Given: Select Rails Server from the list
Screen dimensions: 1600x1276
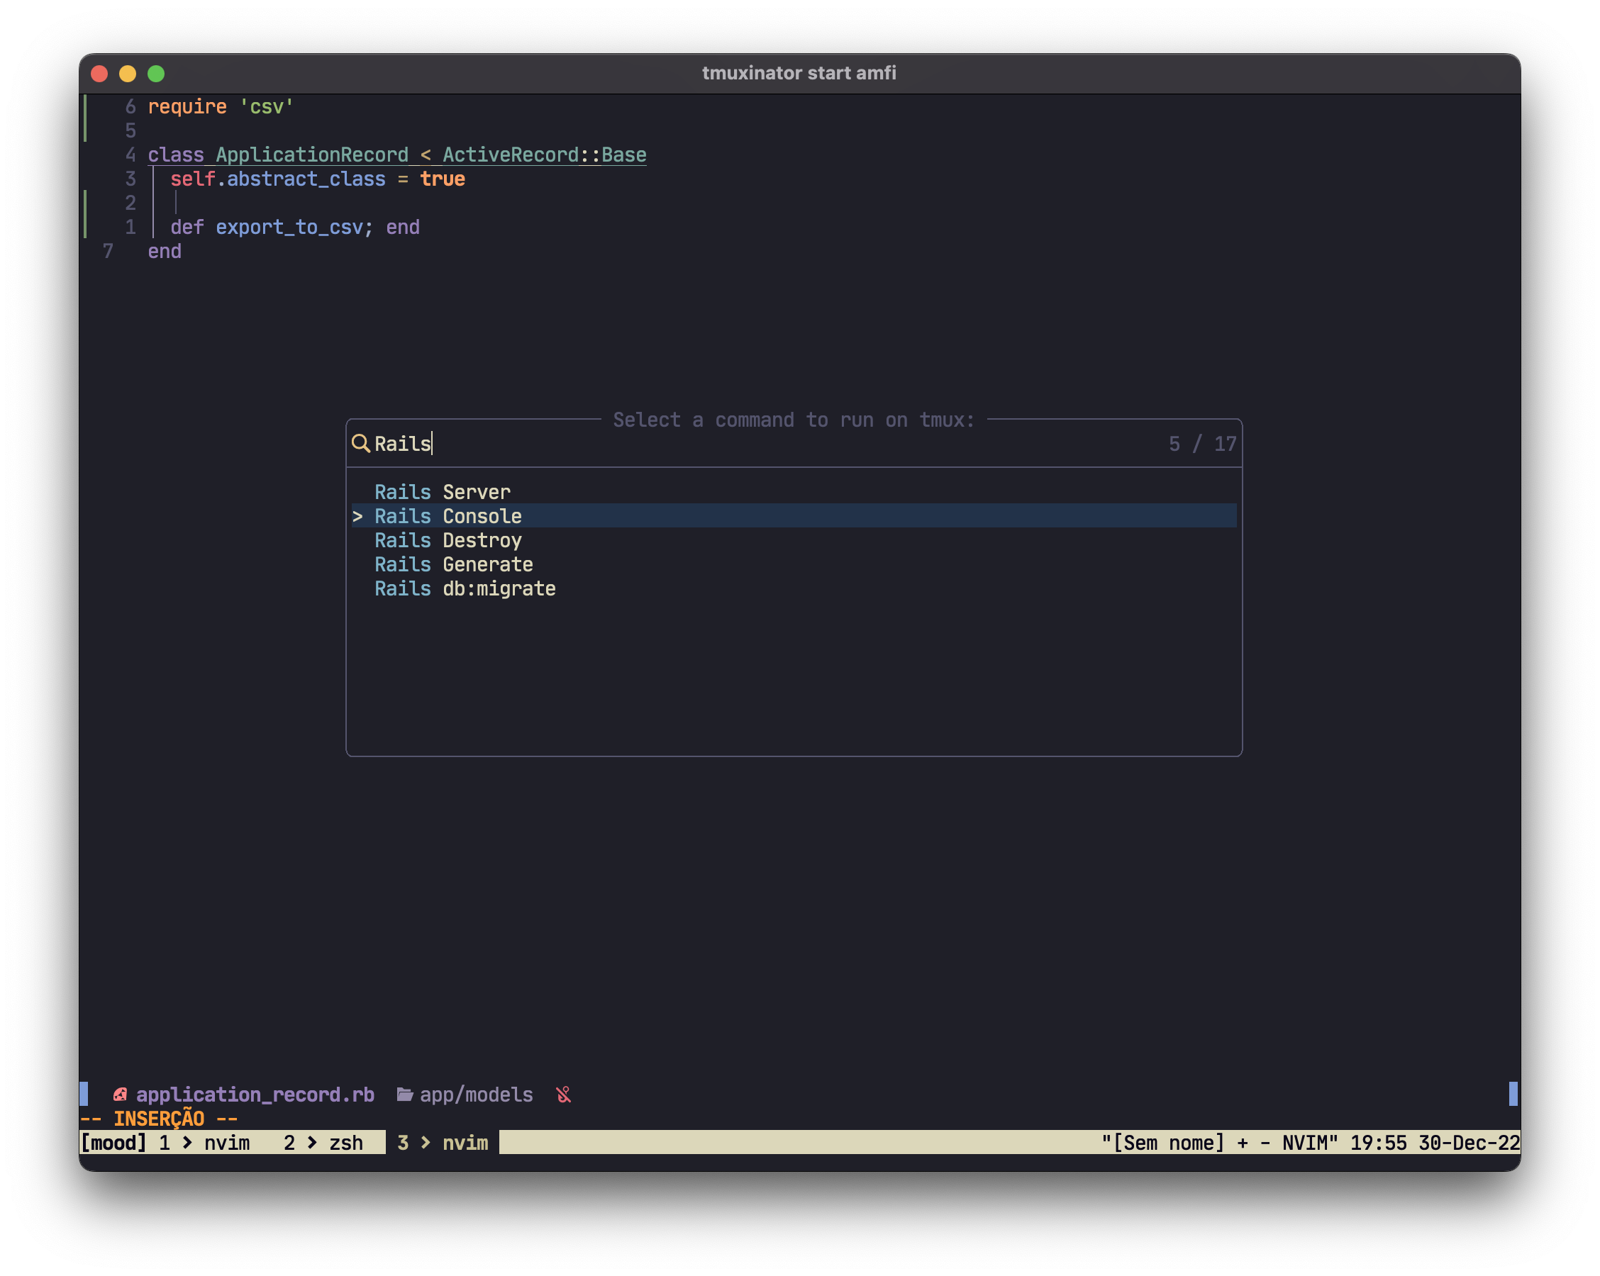Looking at the screenshot, I should pyautogui.click(x=443, y=493).
